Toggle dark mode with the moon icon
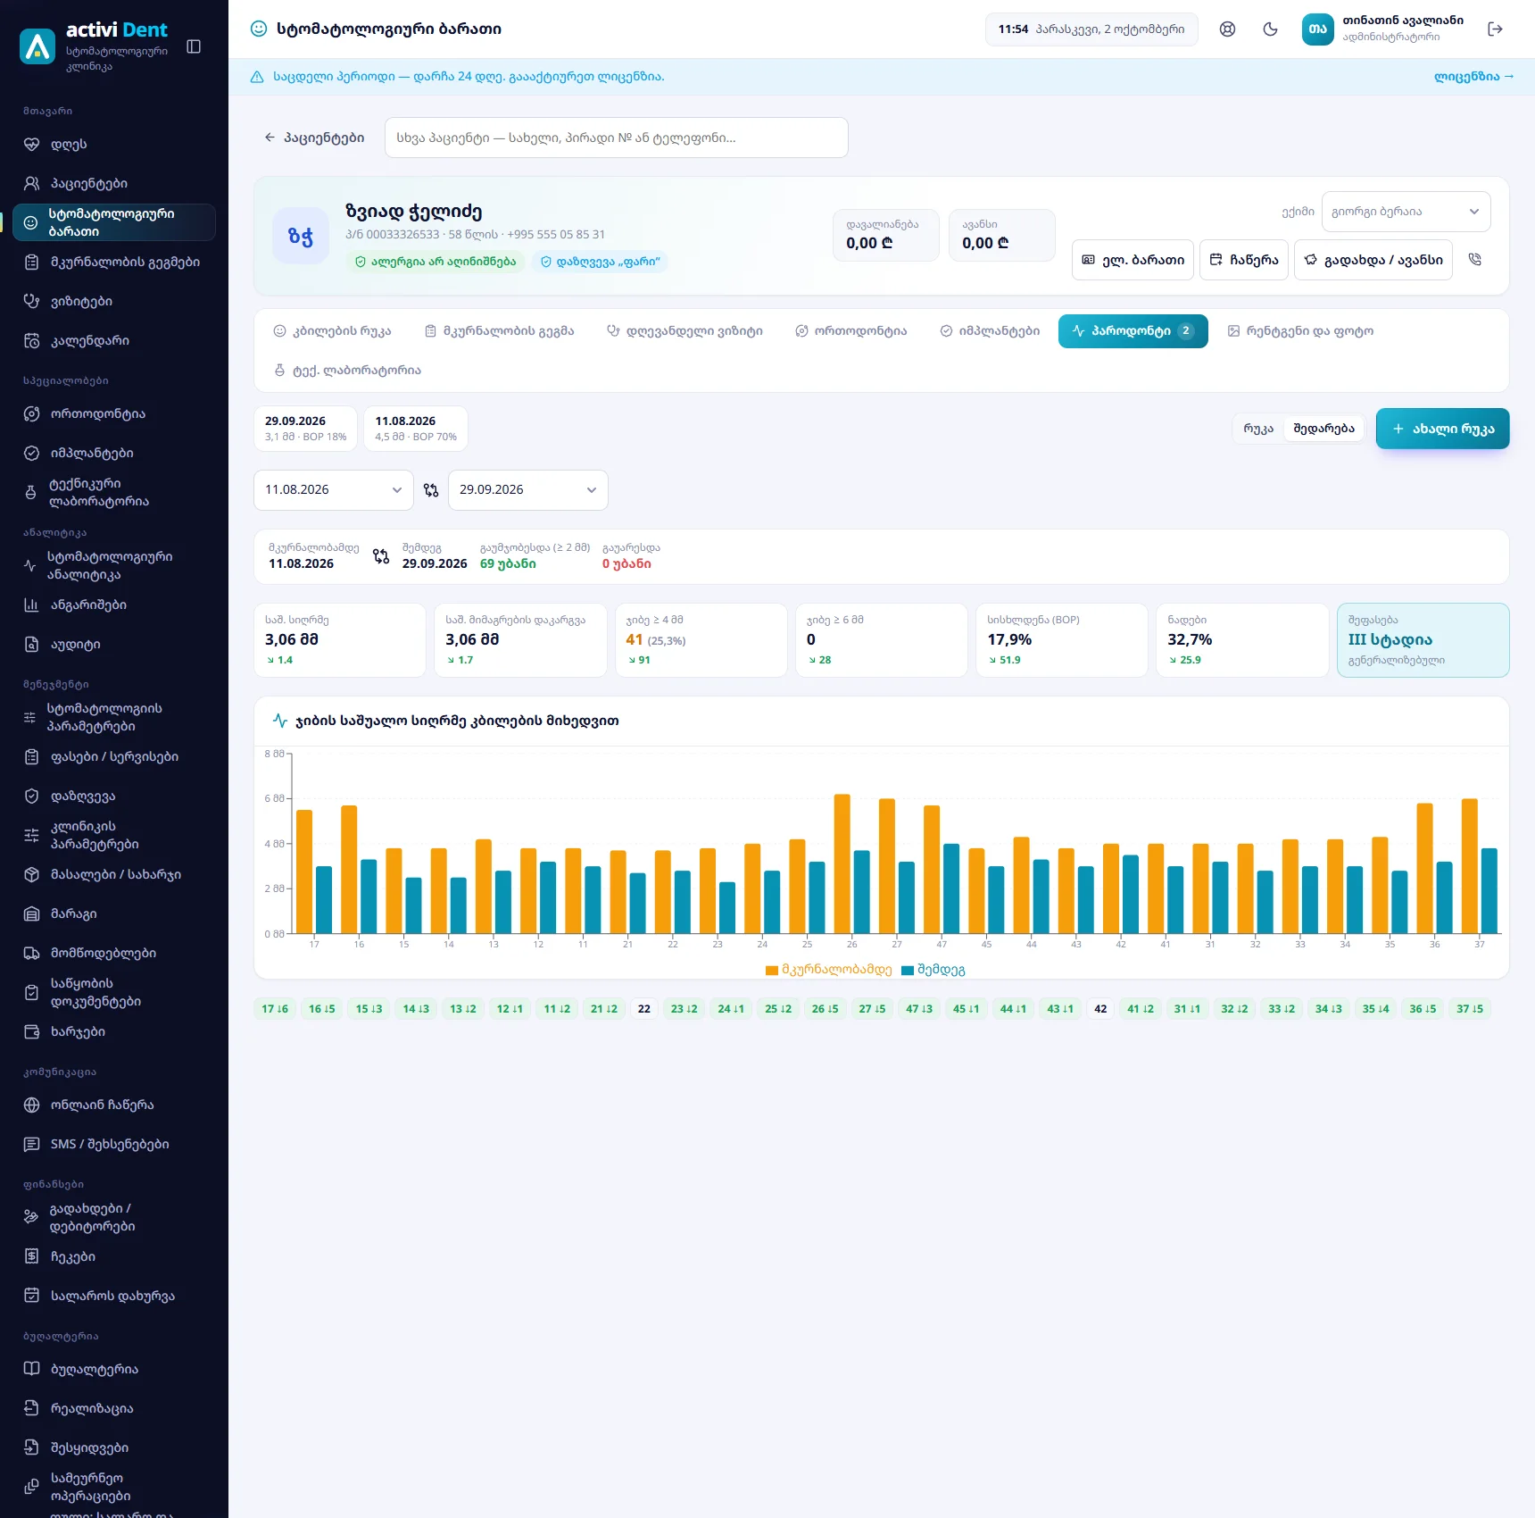This screenshot has width=1535, height=1518. tap(1270, 29)
